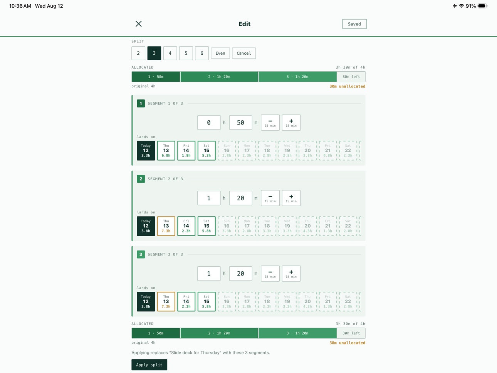Edit Segment 3 hours field
Screen dimensions: 497x373
coord(209,274)
